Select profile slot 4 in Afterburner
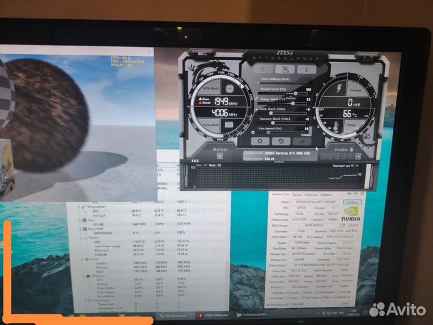433x325 pixels. (x=344, y=156)
